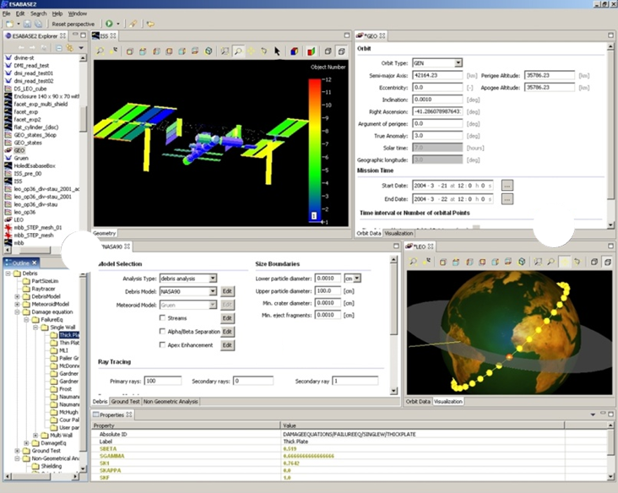Open the Debris Model dropdown
This screenshot has width=618, height=493.
point(213,291)
